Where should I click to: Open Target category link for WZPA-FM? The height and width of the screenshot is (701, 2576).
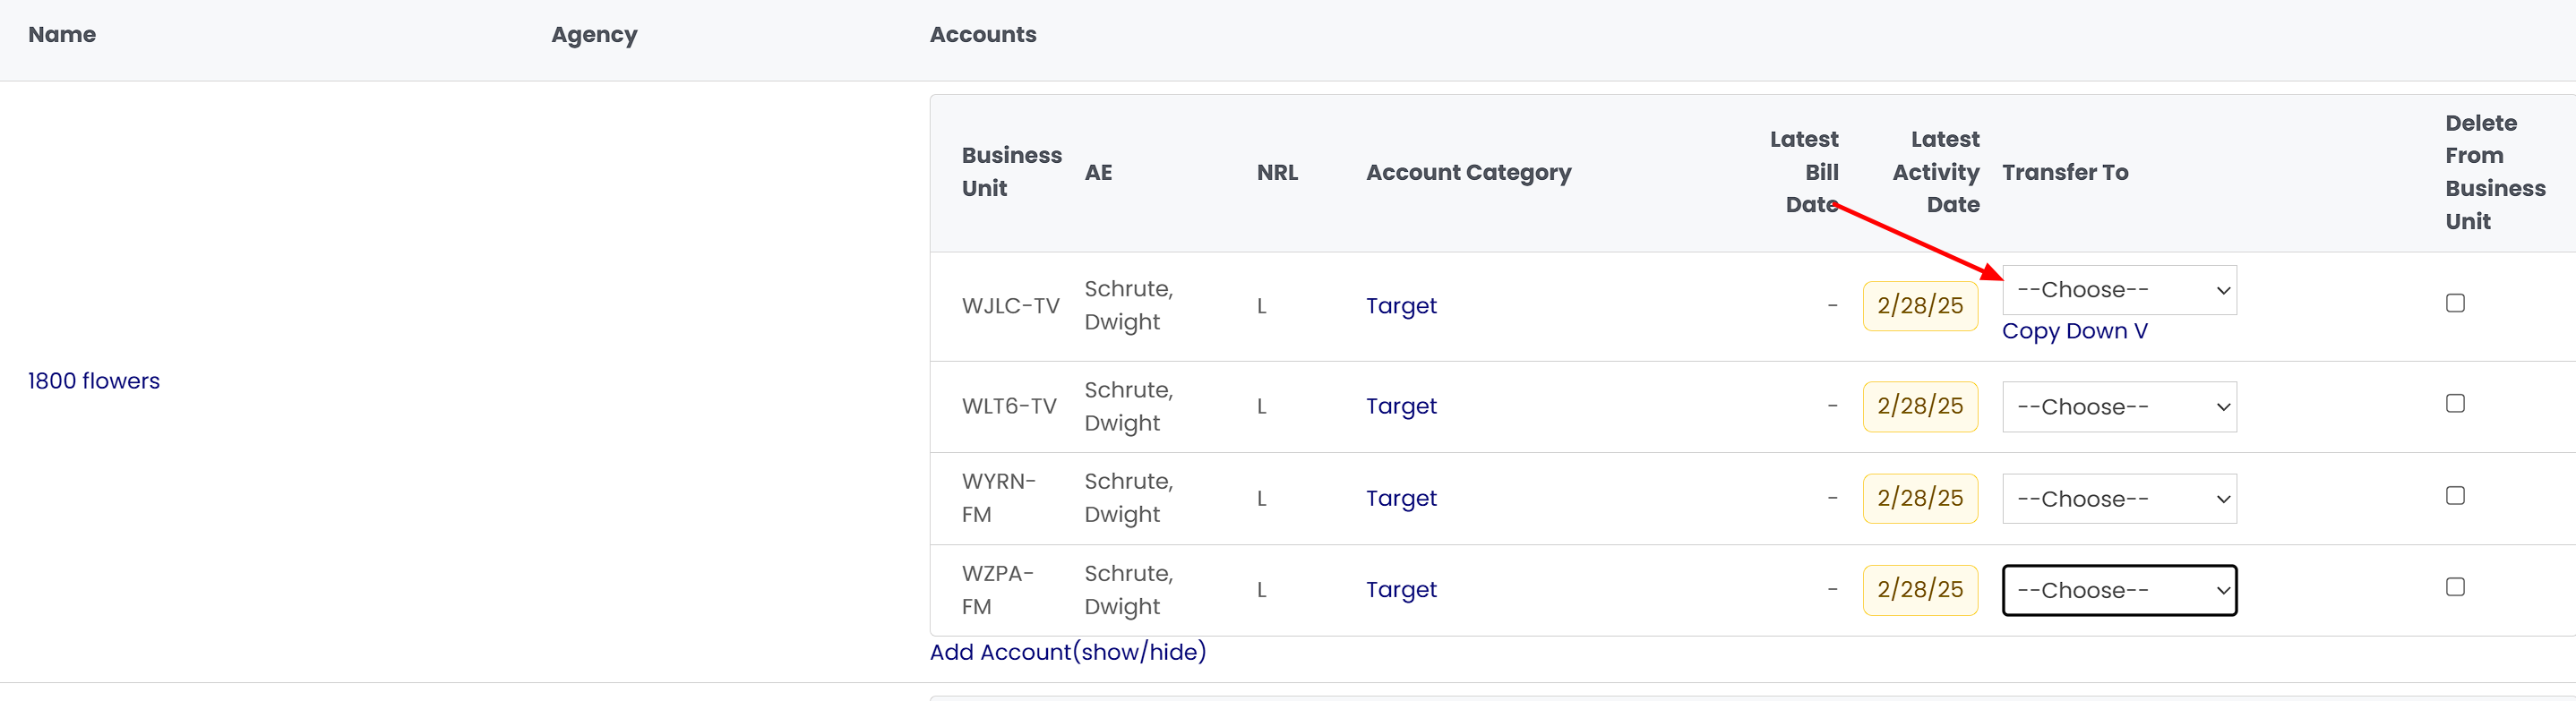point(1401,590)
